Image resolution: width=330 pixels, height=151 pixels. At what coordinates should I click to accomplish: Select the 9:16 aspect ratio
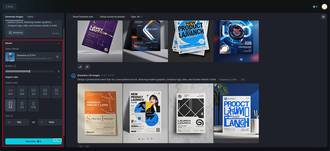coord(34,105)
